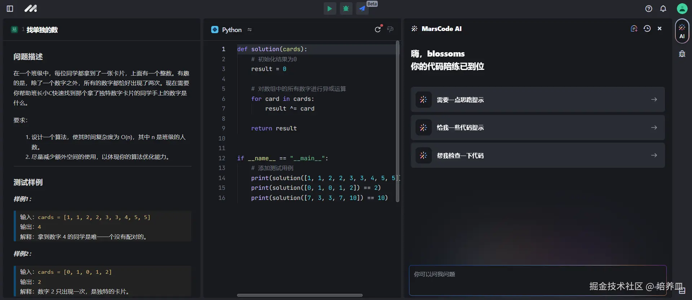Image resolution: width=692 pixels, height=300 pixels.
Task: Click the print line testing [0, 1, 0, 1, 2]
Action: pyautogui.click(x=316, y=188)
